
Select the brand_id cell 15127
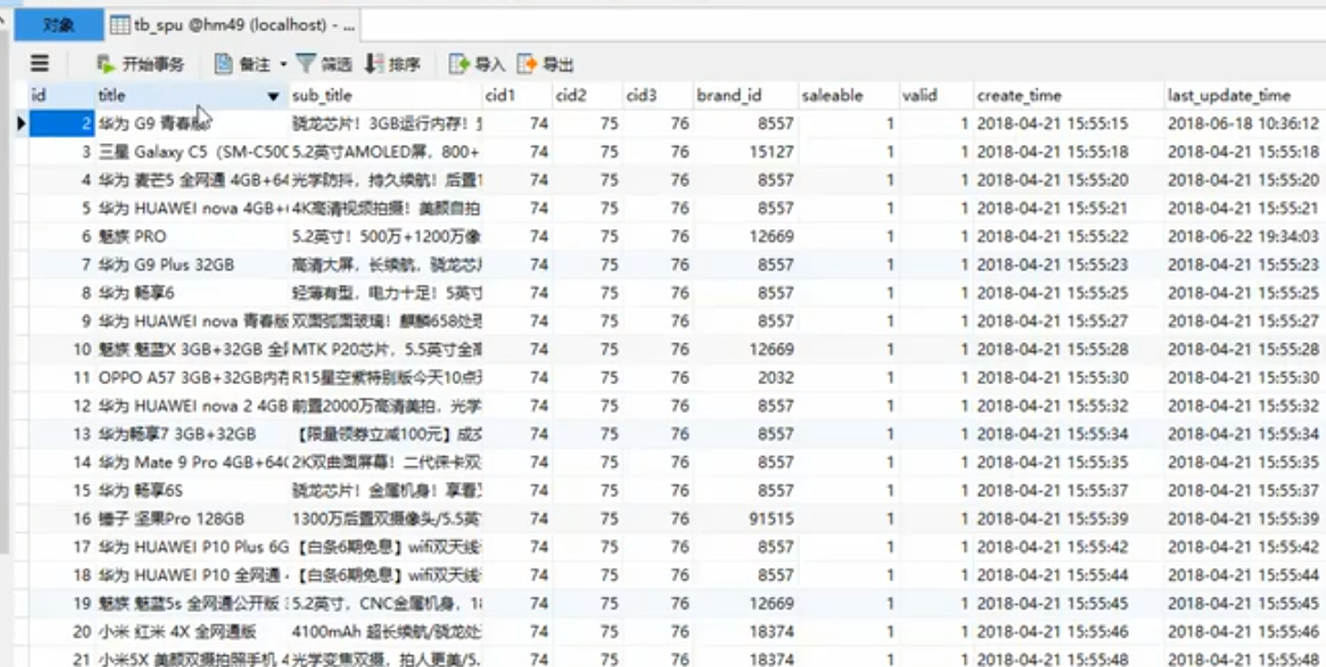pos(745,151)
